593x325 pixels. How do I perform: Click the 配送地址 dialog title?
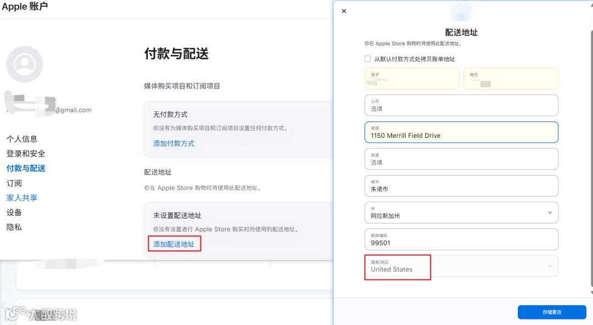pos(461,32)
